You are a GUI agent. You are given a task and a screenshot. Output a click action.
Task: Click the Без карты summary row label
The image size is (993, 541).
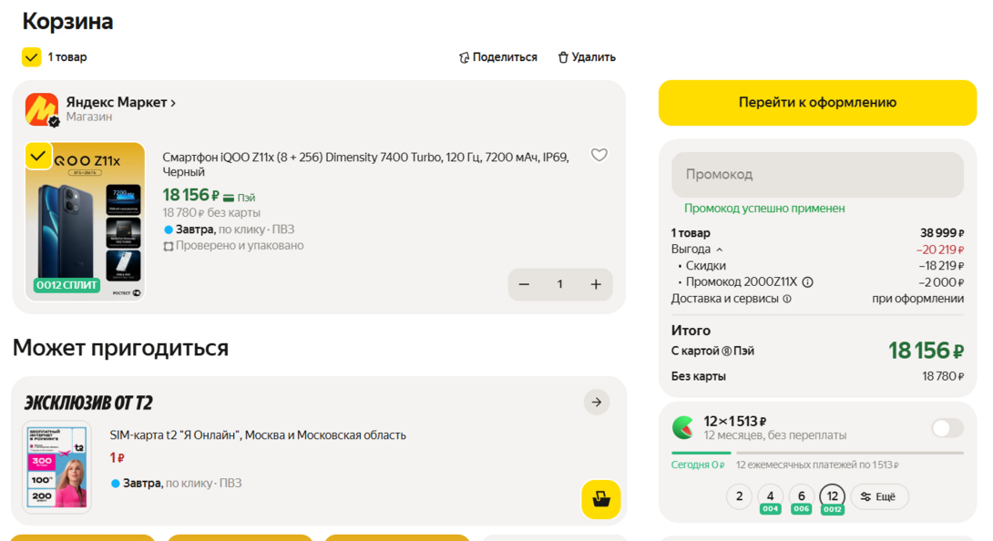[x=699, y=376]
